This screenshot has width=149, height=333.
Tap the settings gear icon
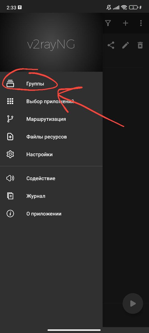[10, 155]
